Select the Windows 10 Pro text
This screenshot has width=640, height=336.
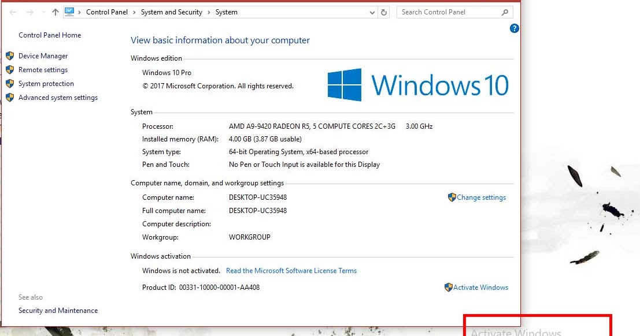pos(167,73)
